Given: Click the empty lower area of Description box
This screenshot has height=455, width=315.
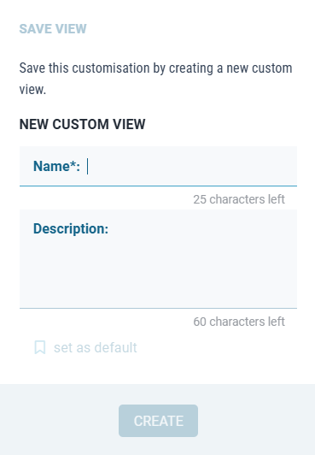Looking at the screenshot, I should coord(159,279).
